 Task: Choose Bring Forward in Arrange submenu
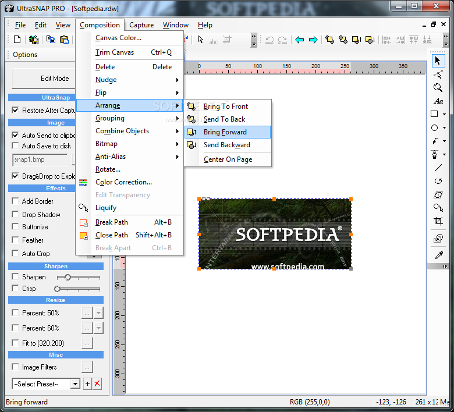click(x=228, y=132)
